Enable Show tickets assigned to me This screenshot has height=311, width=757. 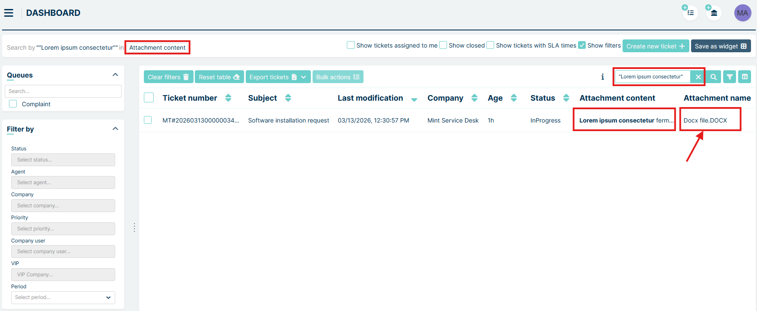click(351, 45)
